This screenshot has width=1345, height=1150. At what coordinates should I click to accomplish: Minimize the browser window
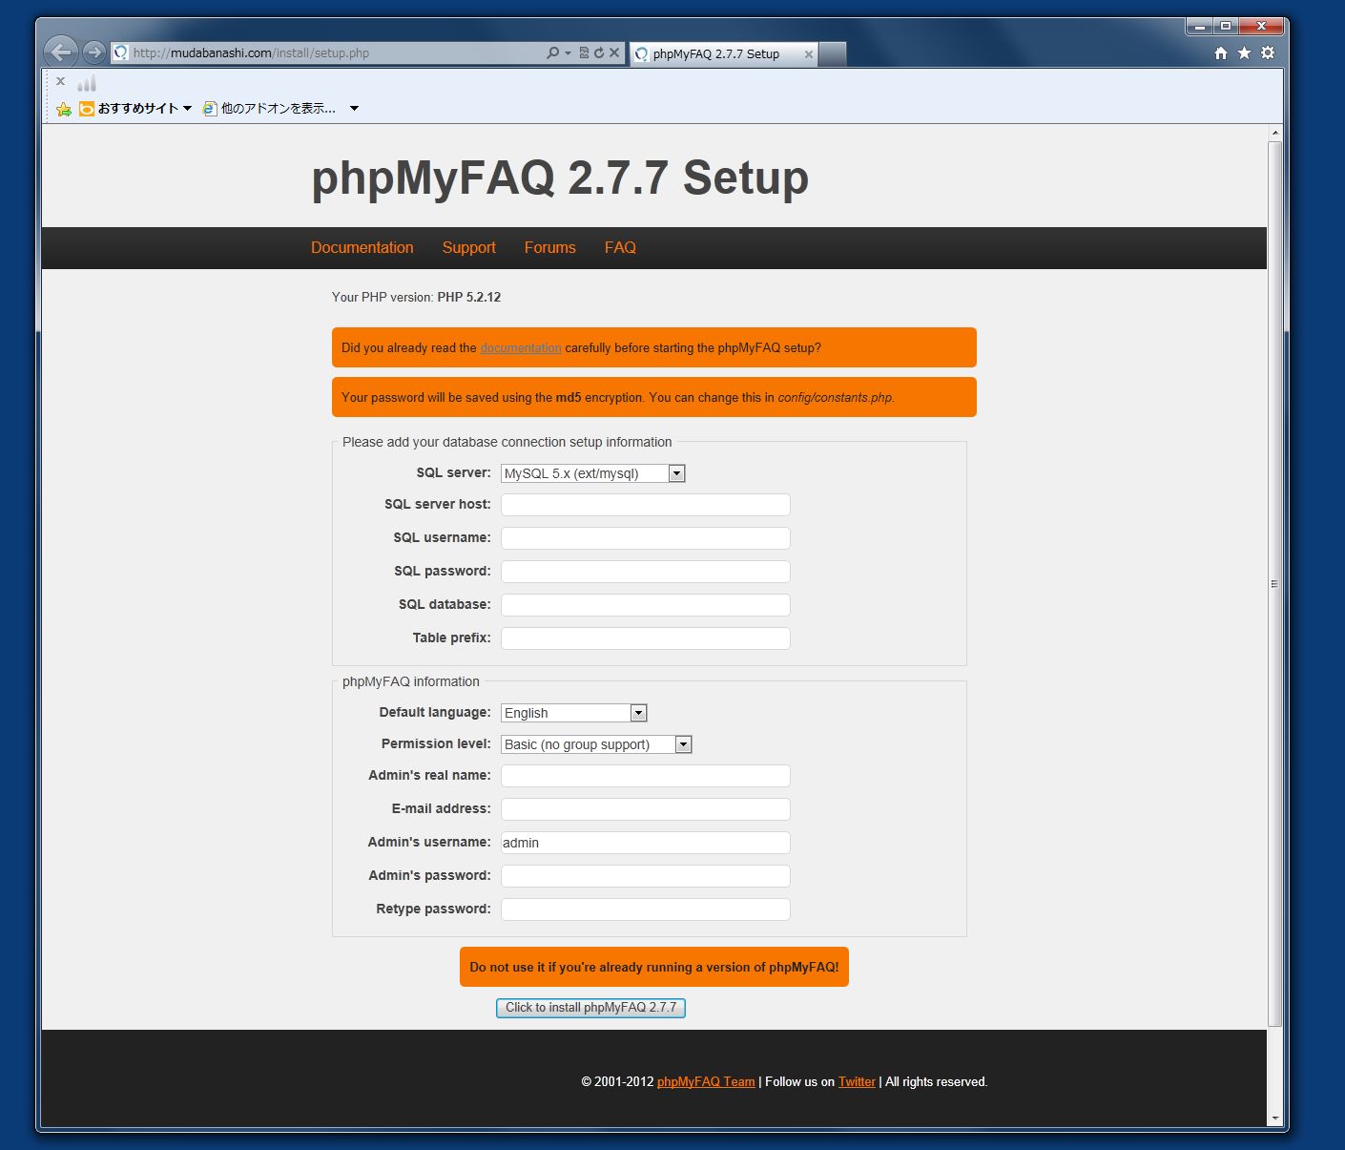(x=1200, y=27)
